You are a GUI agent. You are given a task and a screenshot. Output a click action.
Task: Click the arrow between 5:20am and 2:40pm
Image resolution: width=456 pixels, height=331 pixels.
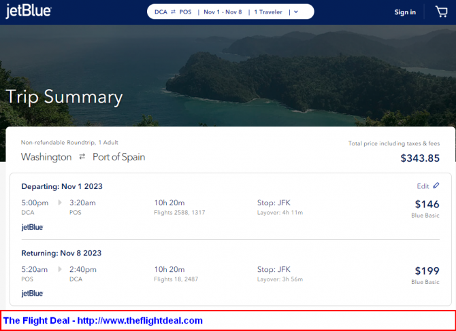[x=60, y=269]
